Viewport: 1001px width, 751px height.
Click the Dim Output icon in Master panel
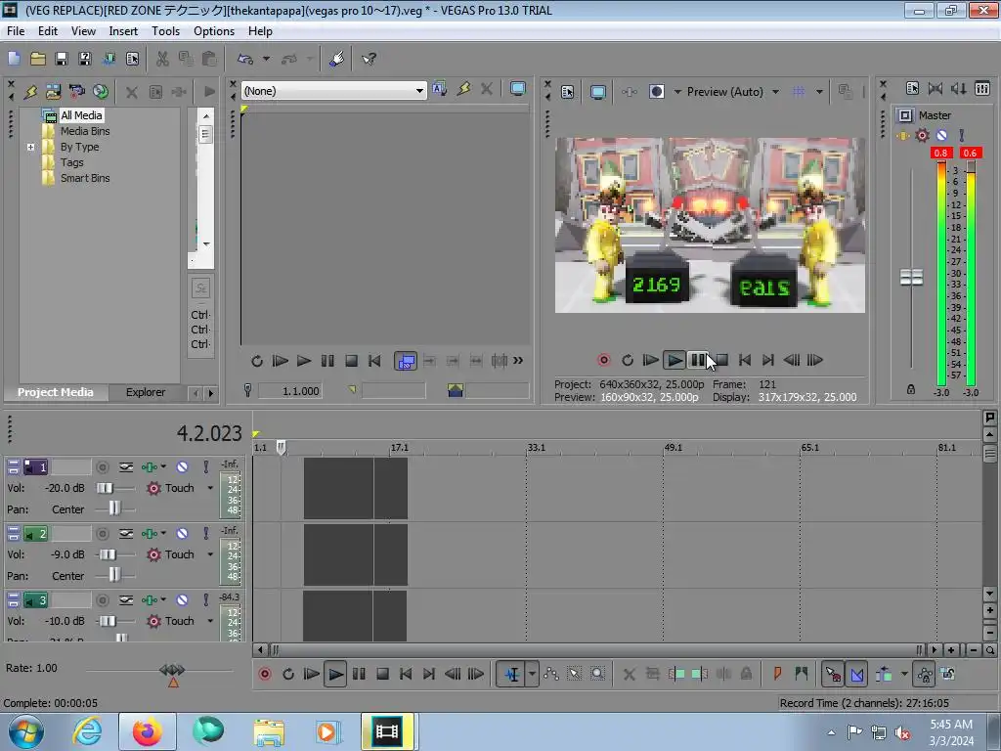[x=959, y=89]
